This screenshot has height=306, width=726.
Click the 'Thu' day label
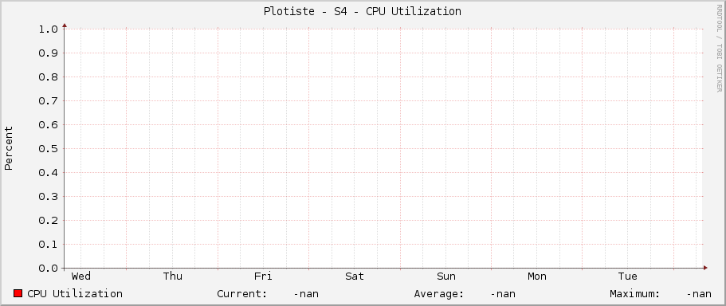coord(173,277)
